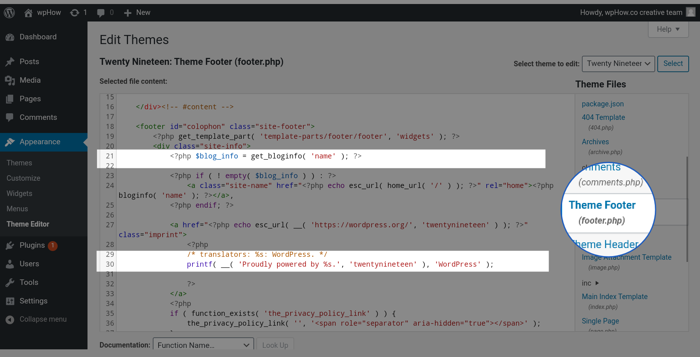Screen dimensions: 700x357
Task: Open the comments bubble icon in admin bar
Action: [x=101, y=13]
